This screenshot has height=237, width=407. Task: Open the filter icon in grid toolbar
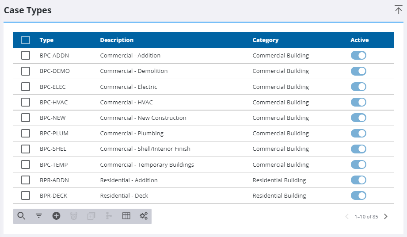point(39,216)
